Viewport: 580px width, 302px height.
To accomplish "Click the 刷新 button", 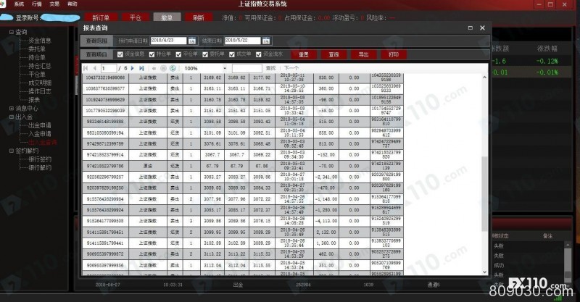I will [x=199, y=17].
